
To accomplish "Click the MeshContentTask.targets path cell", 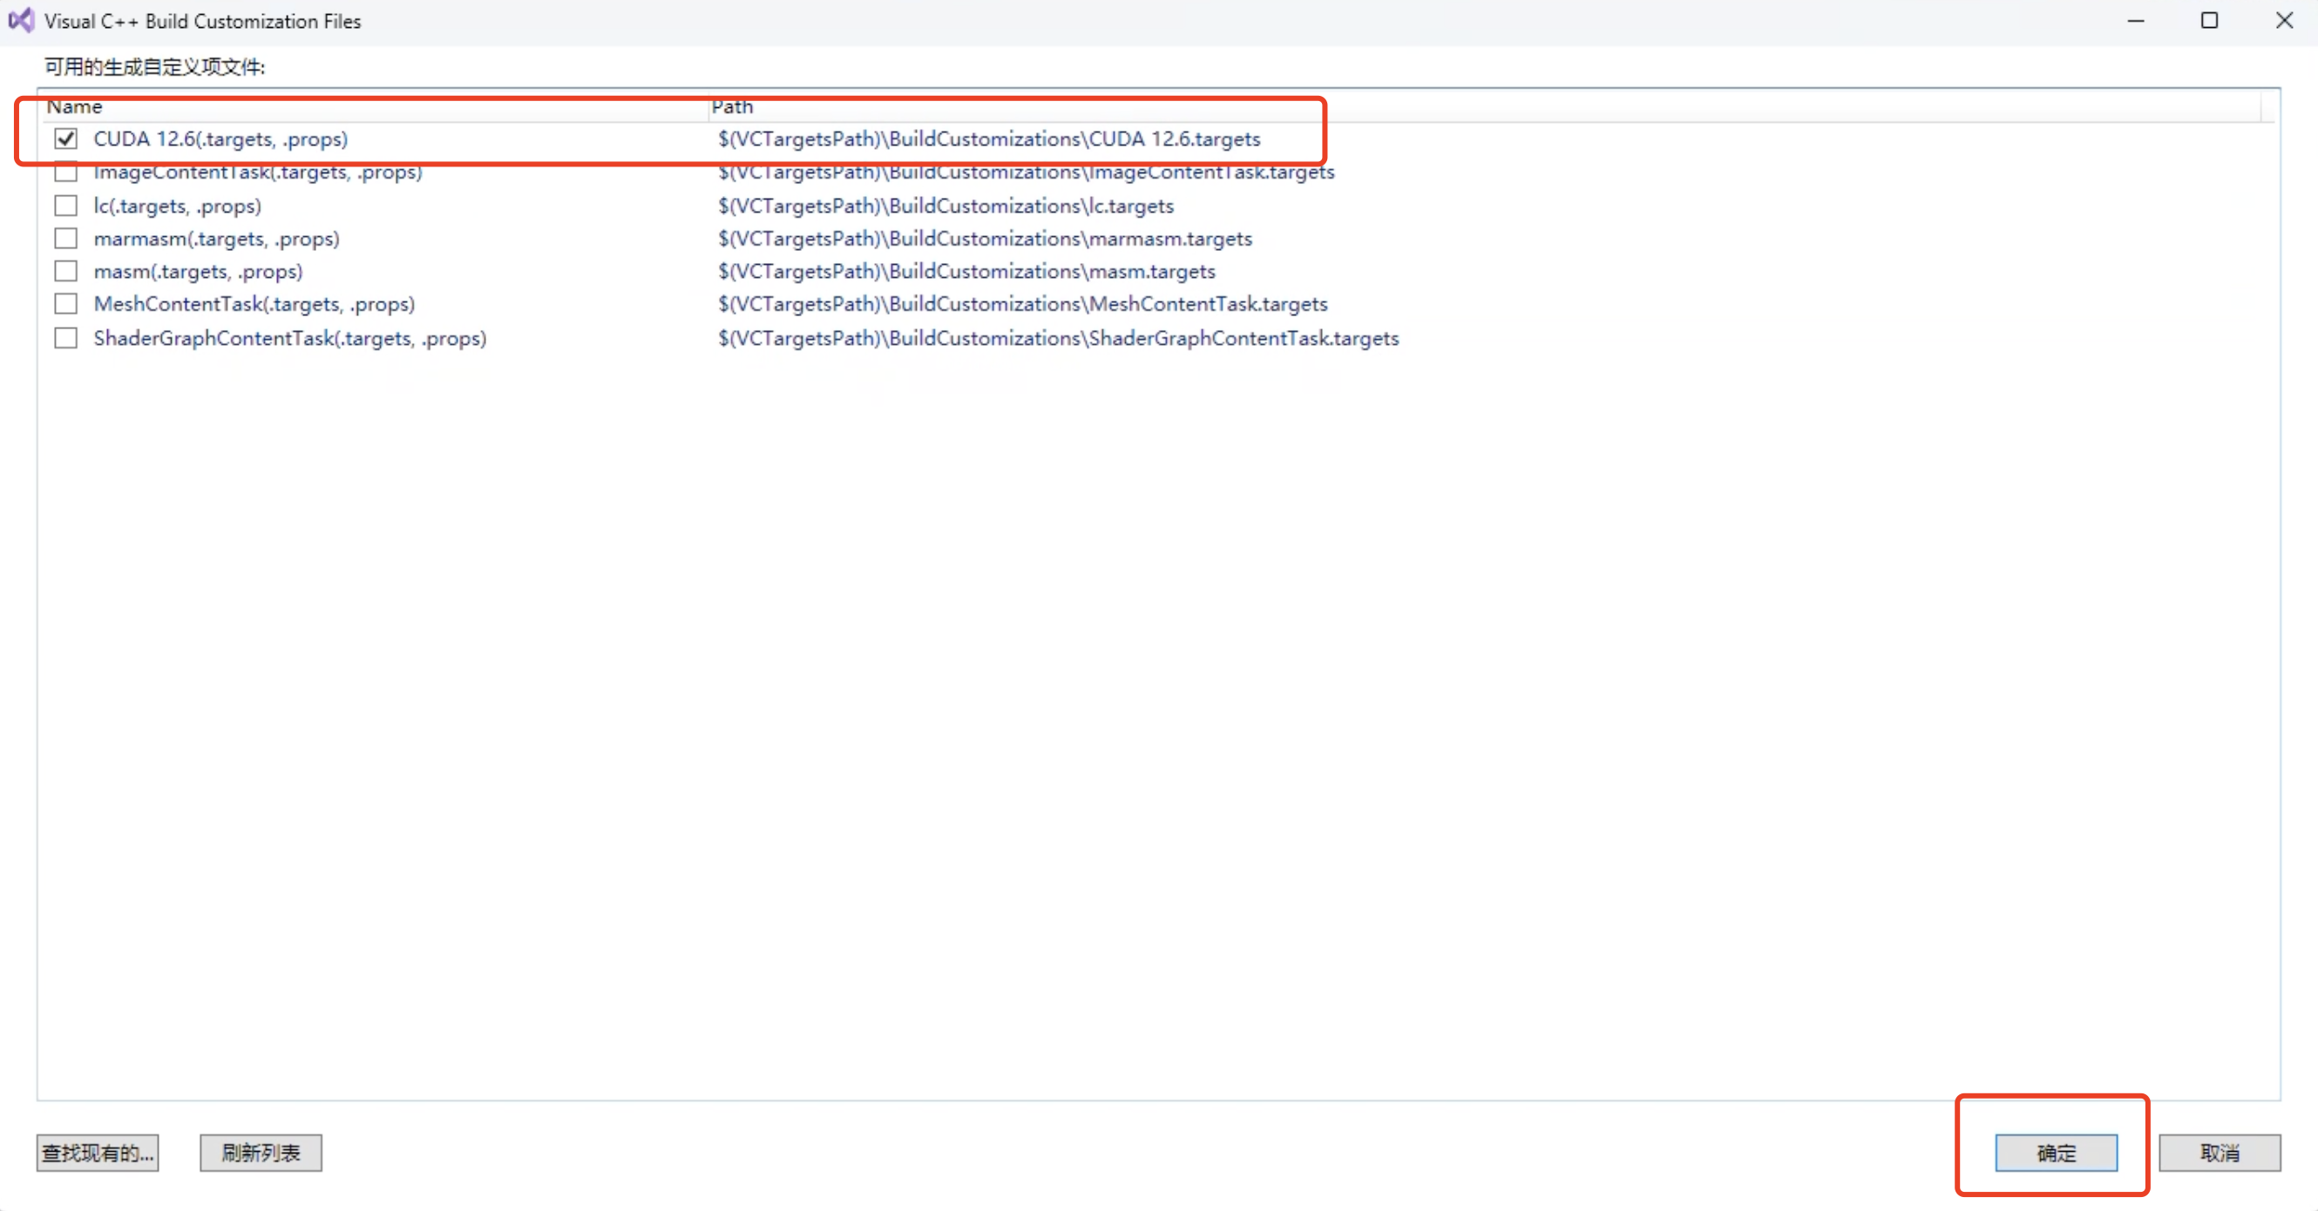I will click(1022, 304).
